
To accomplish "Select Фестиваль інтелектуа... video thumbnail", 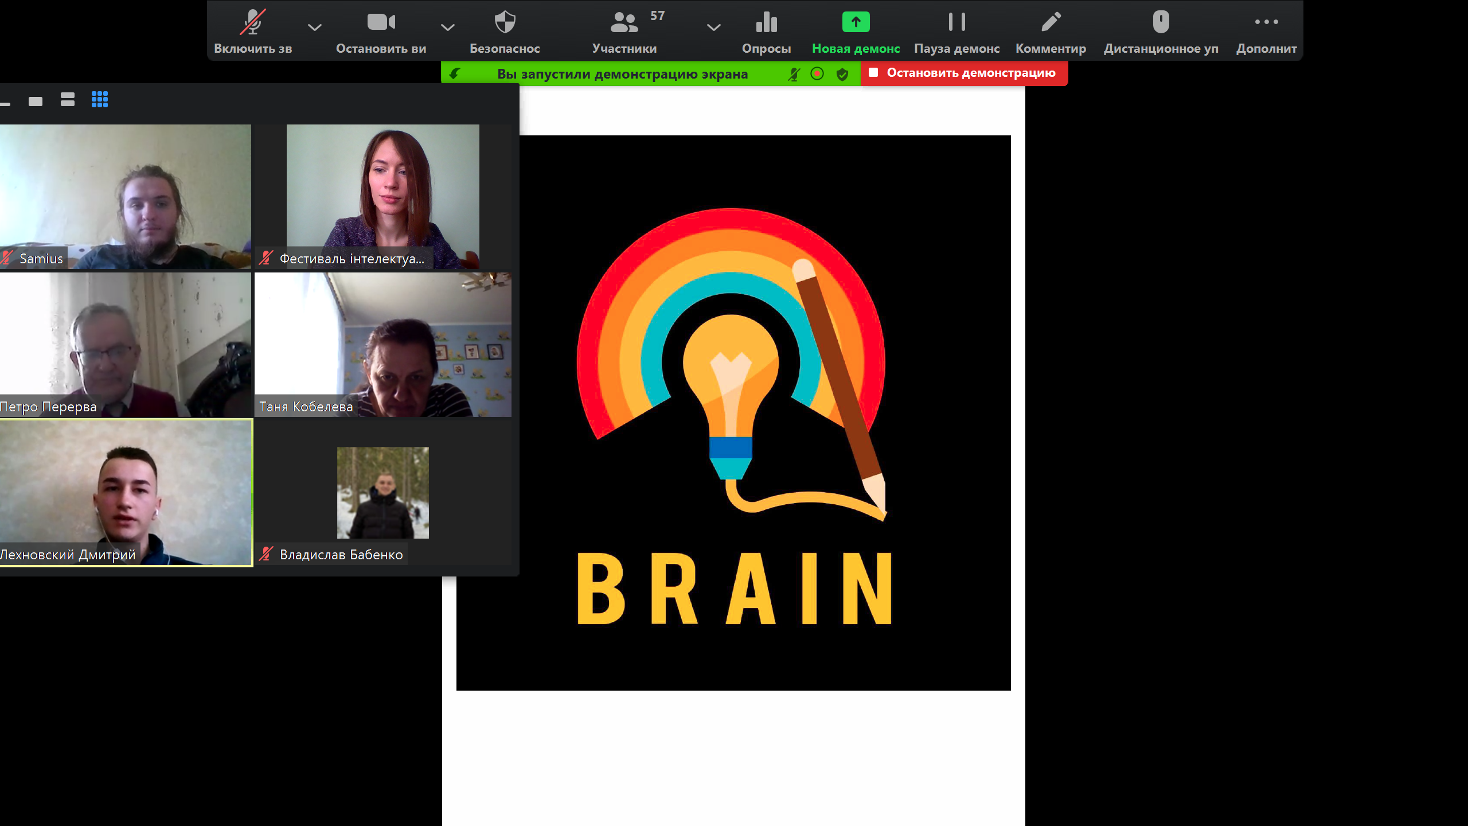I will (x=382, y=196).
